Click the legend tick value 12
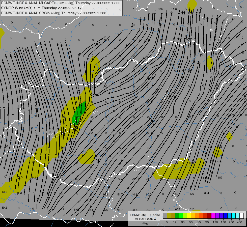The image size is (247, 227). click(175, 222)
